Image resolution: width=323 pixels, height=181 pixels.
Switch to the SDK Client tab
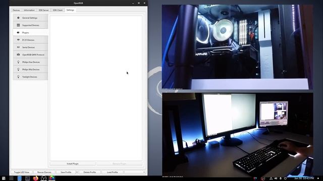pyautogui.click(x=58, y=10)
